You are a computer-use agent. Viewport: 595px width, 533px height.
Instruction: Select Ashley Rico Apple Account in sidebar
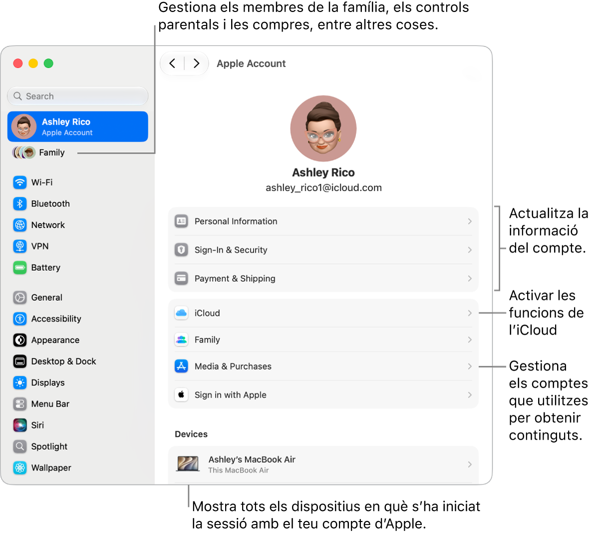[x=78, y=126]
